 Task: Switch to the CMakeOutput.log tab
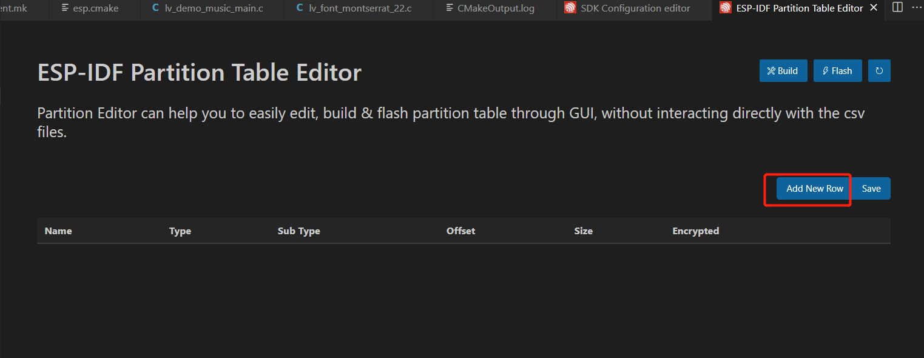point(496,8)
